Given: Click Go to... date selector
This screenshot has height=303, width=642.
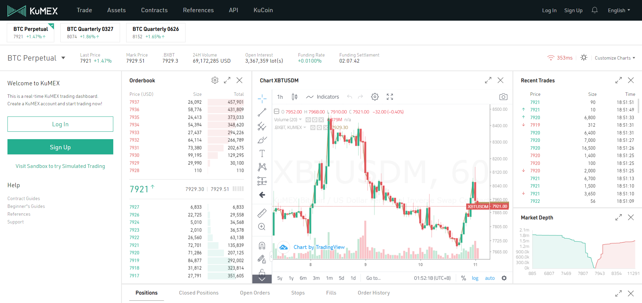Looking at the screenshot, I should (373, 278).
